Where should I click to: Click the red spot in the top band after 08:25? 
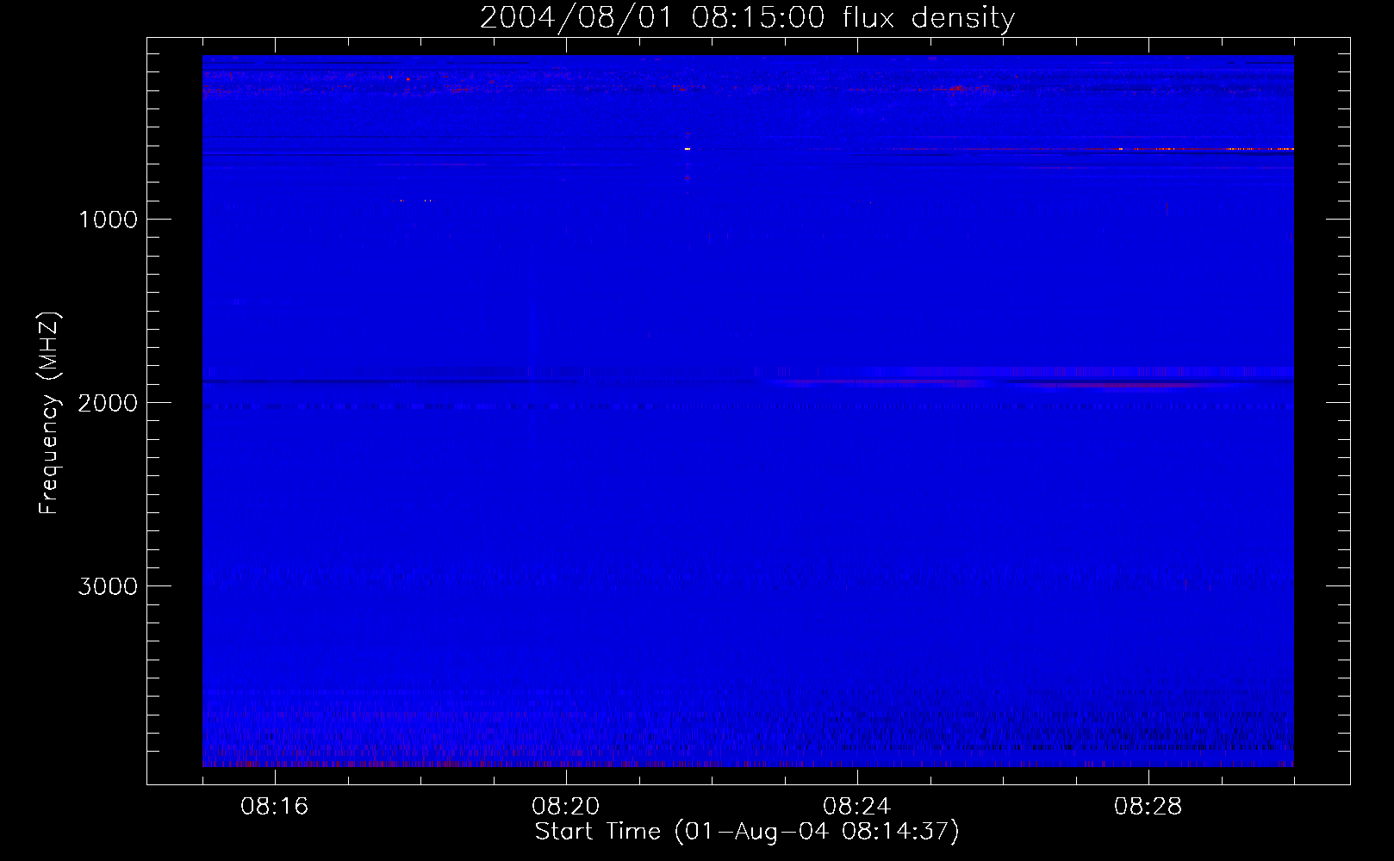point(956,87)
